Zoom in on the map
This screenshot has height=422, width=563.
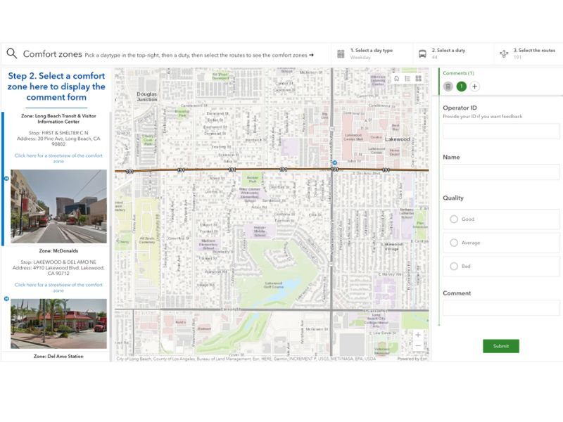pos(418,335)
